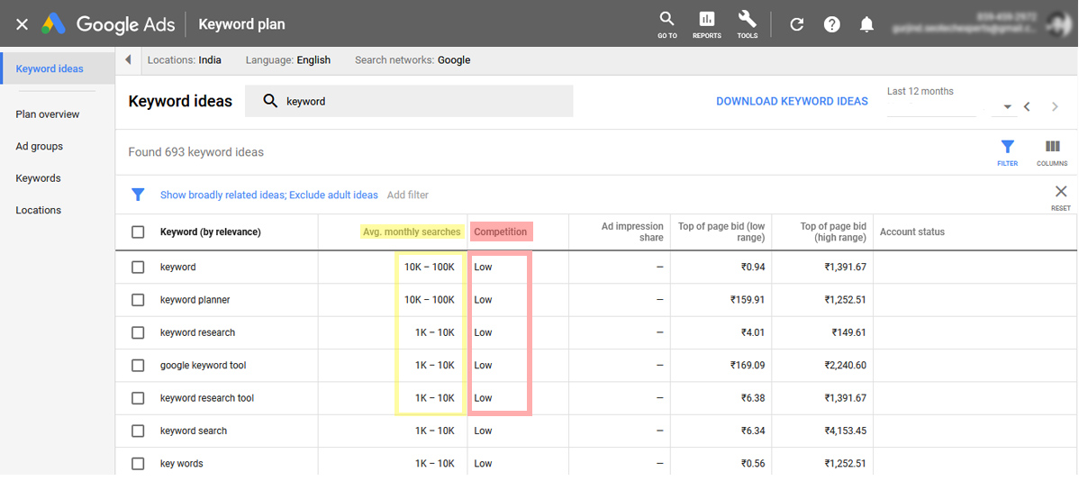The width and height of the screenshot is (1079, 481).
Task: Click the ₹4,153.45 high bid value
Action: click(x=845, y=431)
